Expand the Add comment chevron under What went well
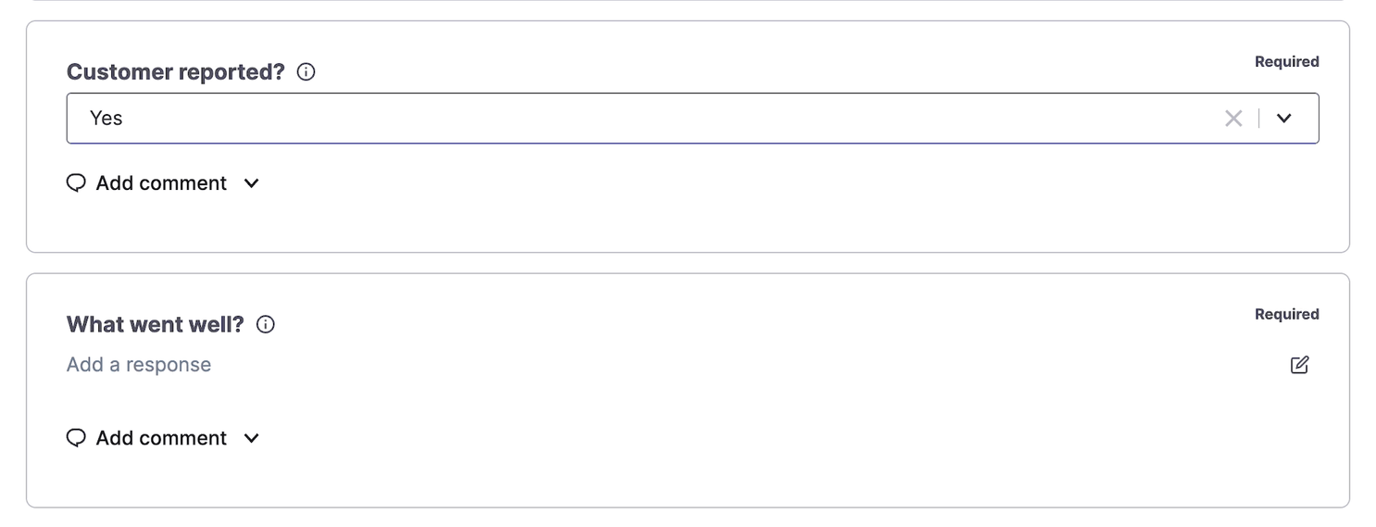This screenshot has width=1376, height=527. (x=251, y=438)
